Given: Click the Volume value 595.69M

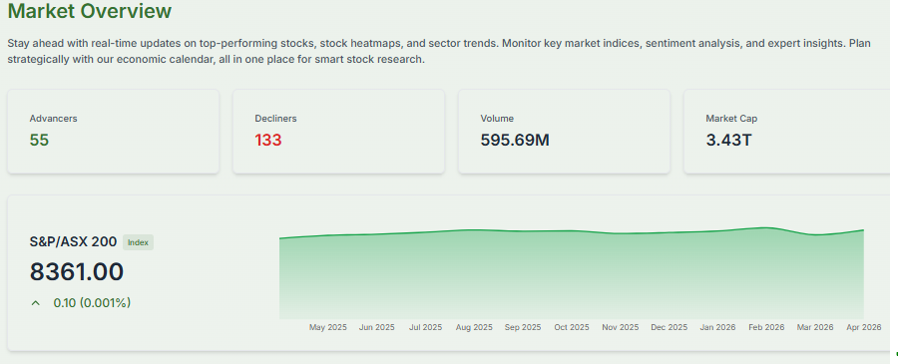Looking at the screenshot, I should point(515,141).
